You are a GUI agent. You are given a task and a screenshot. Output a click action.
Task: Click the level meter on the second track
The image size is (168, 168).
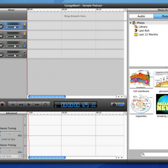[13, 33]
